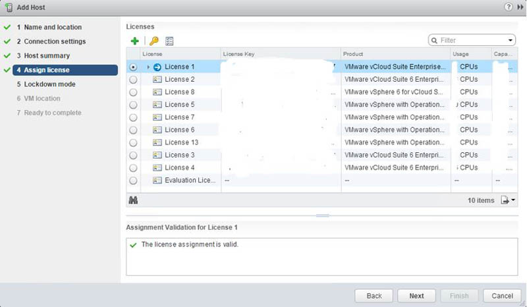Select the License 1 radio button
Viewport: 527px width, 307px height.
coord(133,67)
